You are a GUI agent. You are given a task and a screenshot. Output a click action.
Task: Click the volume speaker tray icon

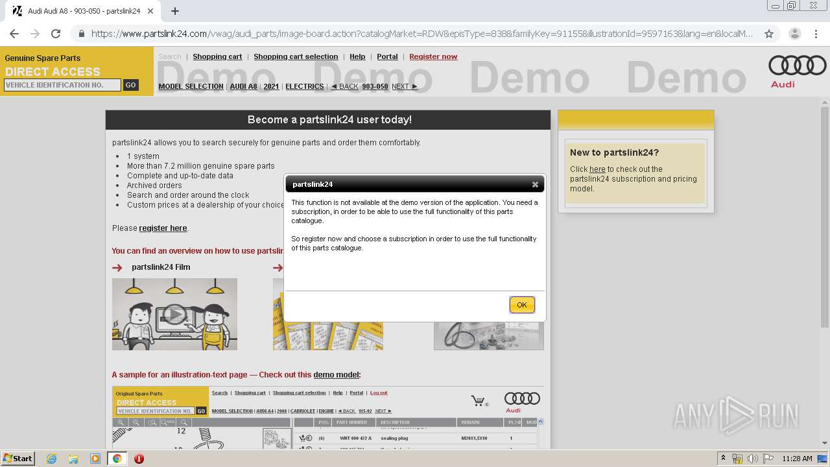coord(752,459)
